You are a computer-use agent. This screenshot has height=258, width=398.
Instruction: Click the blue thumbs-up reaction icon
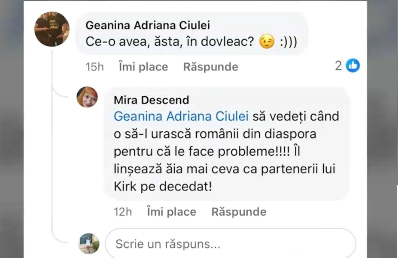click(353, 65)
